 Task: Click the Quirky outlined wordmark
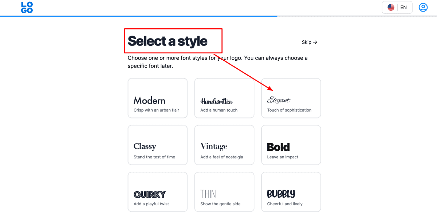149,194
